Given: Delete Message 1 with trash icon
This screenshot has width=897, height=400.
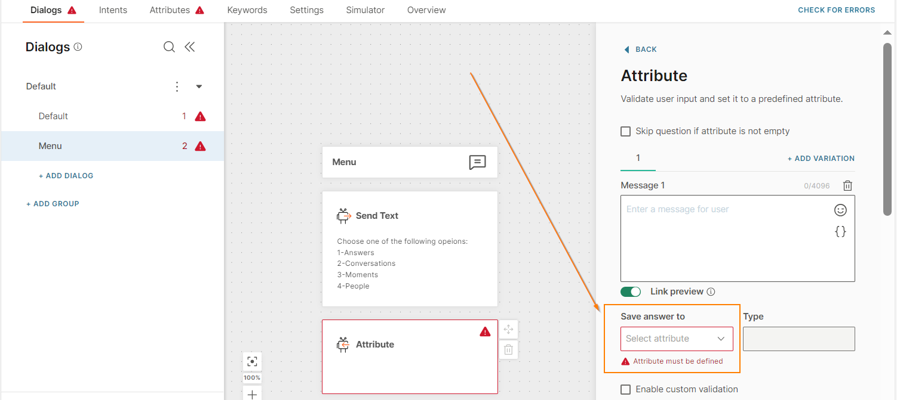Looking at the screenshot, I should pos(847,185).
